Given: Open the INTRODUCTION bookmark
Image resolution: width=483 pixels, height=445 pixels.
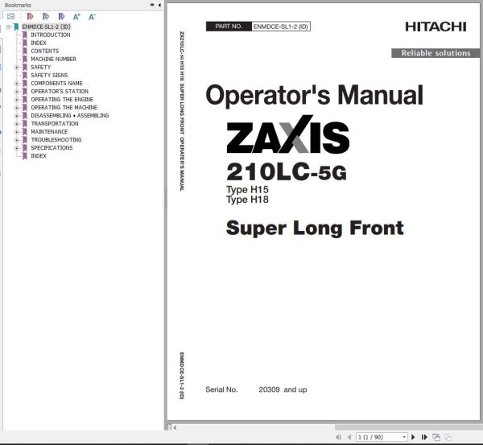Looking at the screenshot, I should click(x=51, y=35).
